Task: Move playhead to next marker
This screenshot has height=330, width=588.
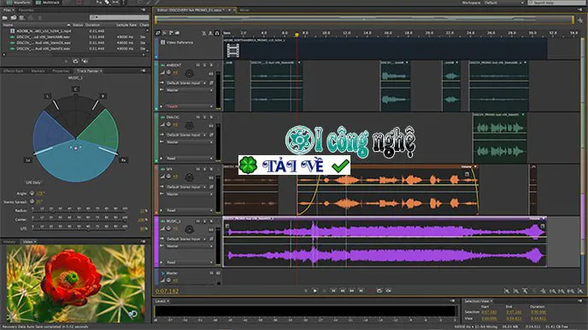Action: coord(361,290)
